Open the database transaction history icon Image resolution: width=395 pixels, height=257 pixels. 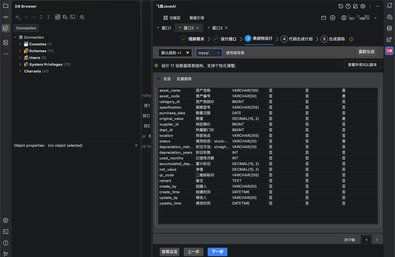[x=65, y=17]
